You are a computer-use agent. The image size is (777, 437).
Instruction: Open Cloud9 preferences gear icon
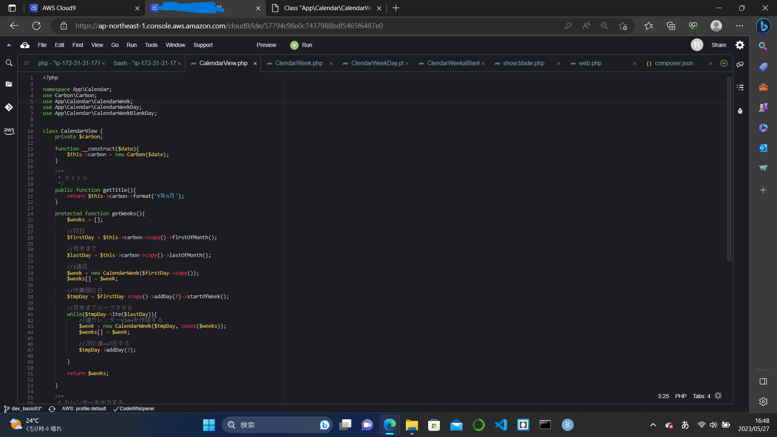pos(740,45)
